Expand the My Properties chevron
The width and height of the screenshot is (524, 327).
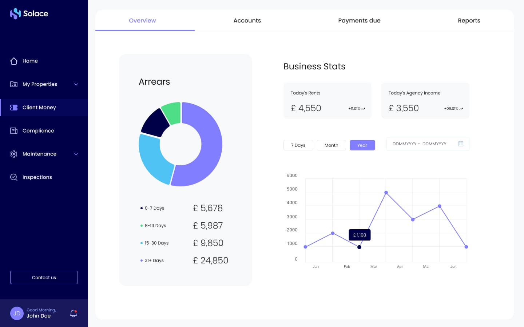coord(76,84)
